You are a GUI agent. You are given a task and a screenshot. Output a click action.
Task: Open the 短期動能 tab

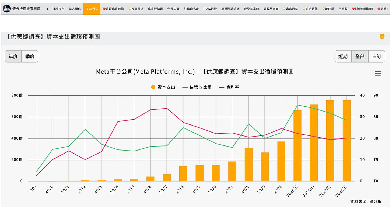click(310, 9)
